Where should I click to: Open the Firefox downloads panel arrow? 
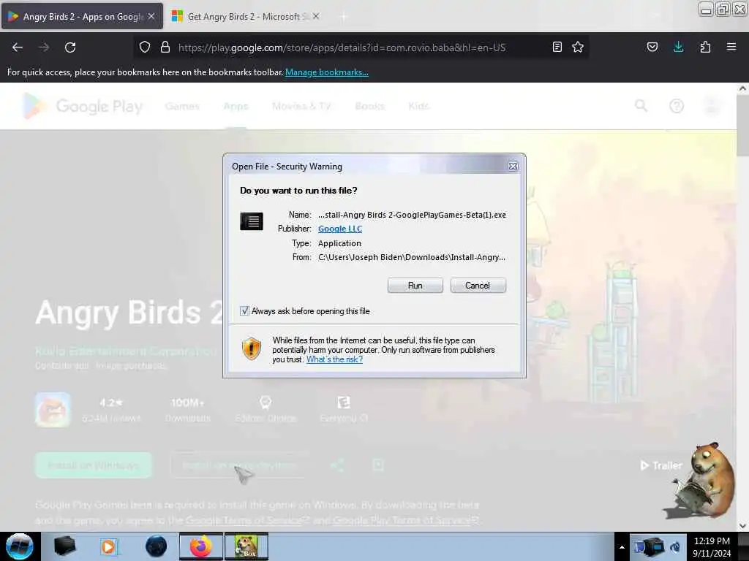tap(678, 47)
